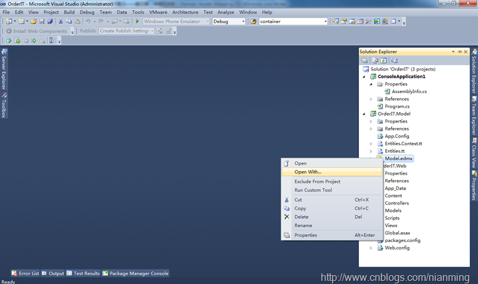Select Program.cs in Solution Explorer
This screenshot has width=478, height=284.
[x=397, y=106]
